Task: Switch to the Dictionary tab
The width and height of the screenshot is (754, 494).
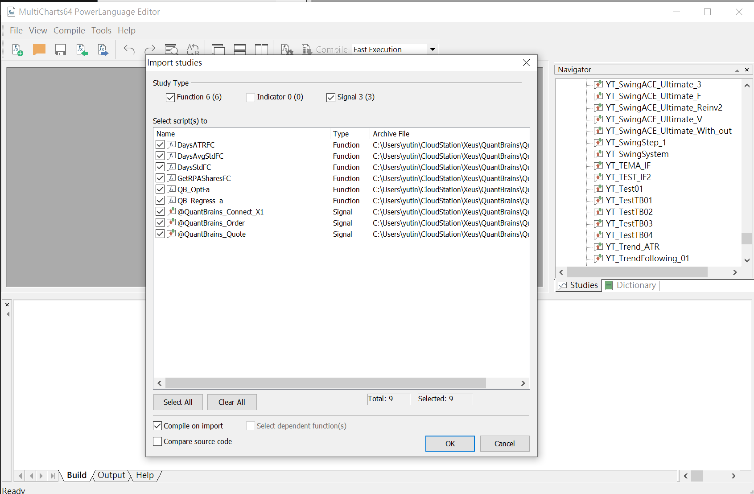Action: point(630,285)
